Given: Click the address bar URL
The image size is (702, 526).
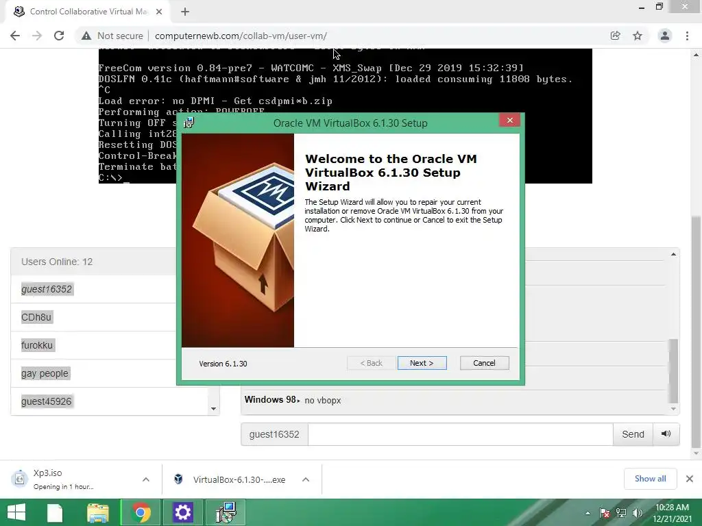Looking at the screenshot, I should pos(241,36).
